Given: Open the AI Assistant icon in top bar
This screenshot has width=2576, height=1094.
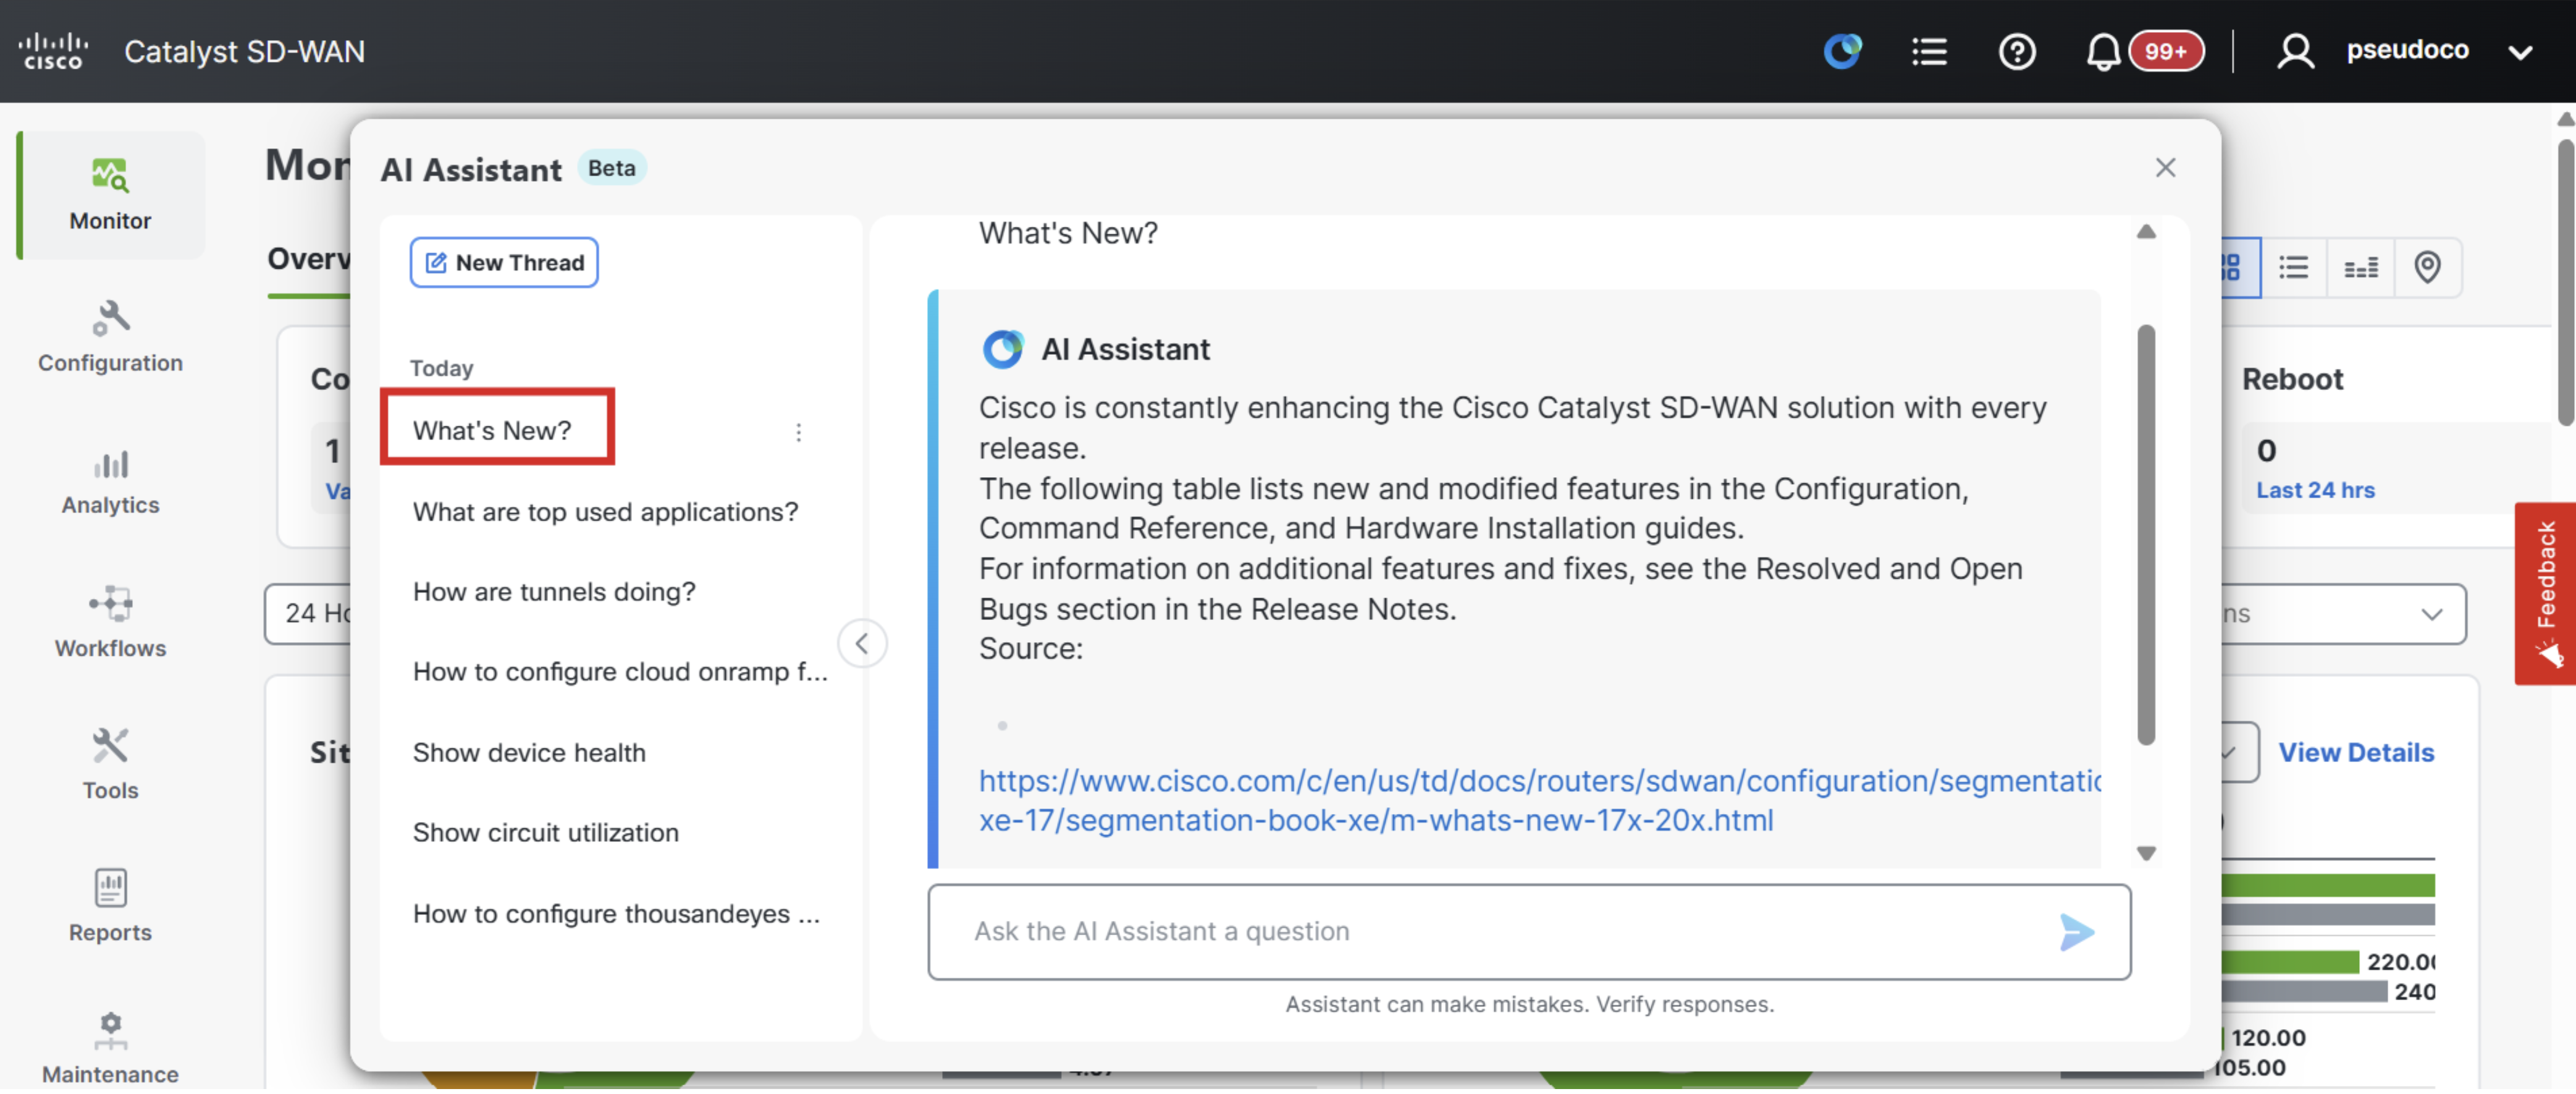Looking at the screenshot, I should (x=1842, y=51).
